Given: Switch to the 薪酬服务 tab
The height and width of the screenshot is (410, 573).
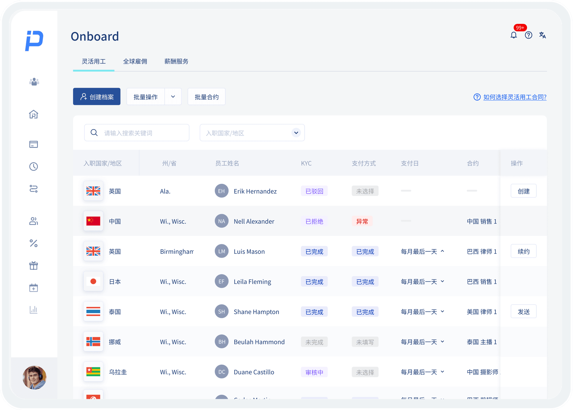Looking at the screenshot, I should click(x=176, y=61).
